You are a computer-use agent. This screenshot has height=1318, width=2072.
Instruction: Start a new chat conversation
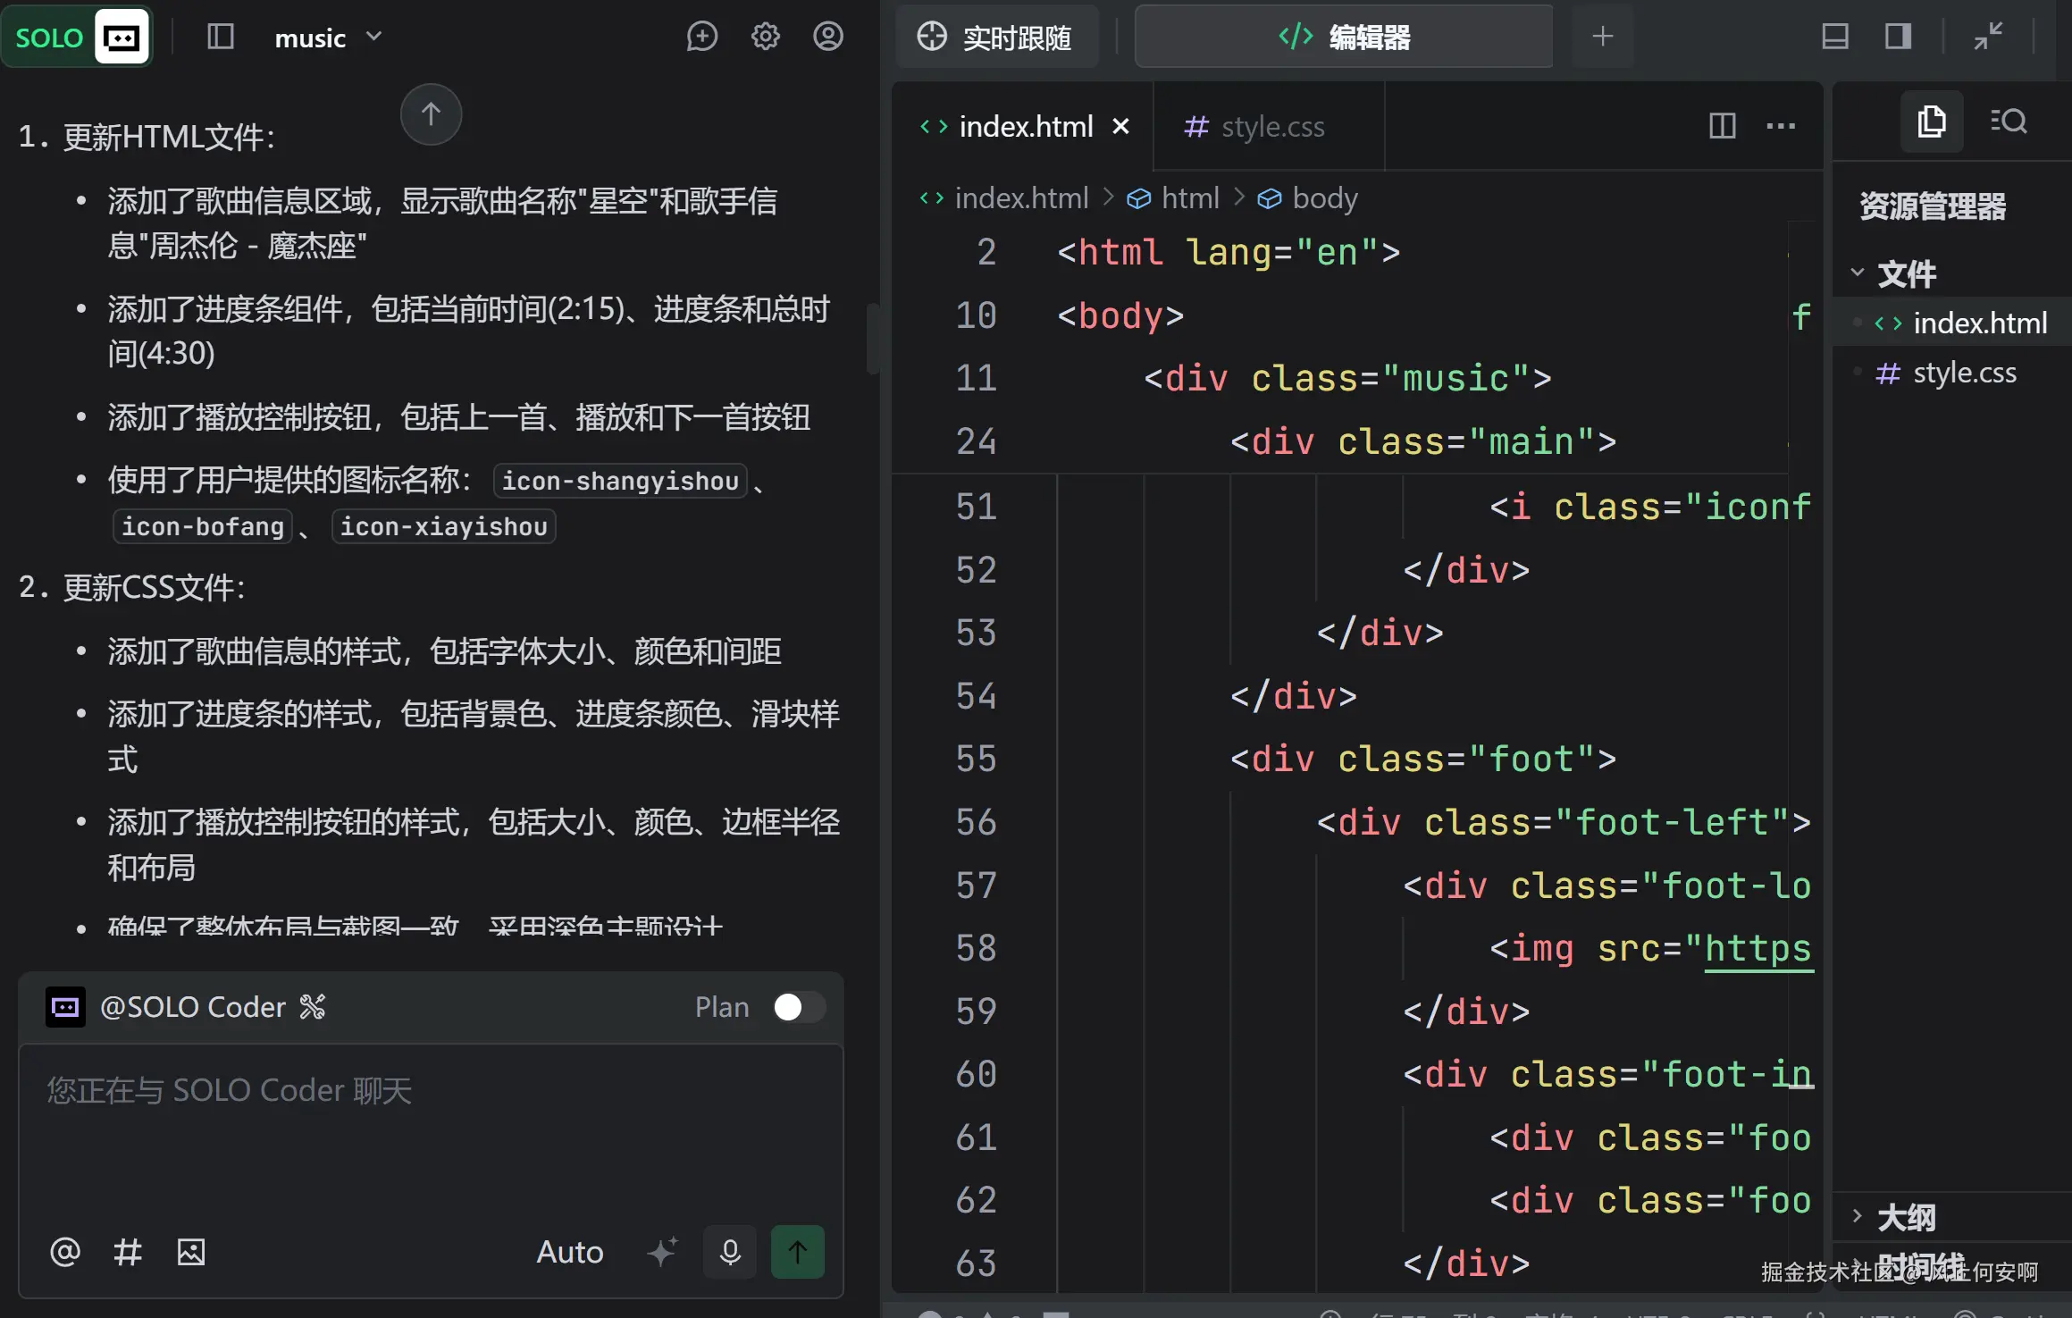[701, 37]
